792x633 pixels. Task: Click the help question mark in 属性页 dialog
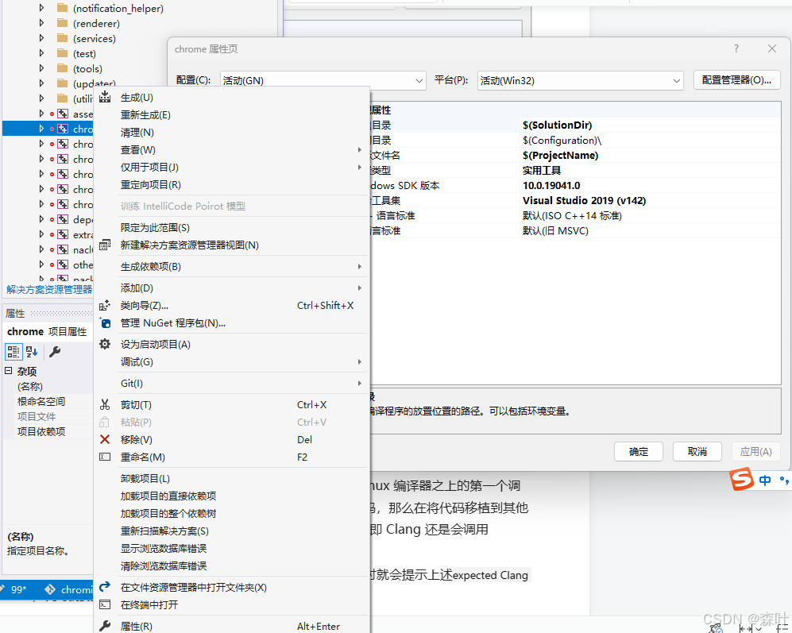click(736, 48)
